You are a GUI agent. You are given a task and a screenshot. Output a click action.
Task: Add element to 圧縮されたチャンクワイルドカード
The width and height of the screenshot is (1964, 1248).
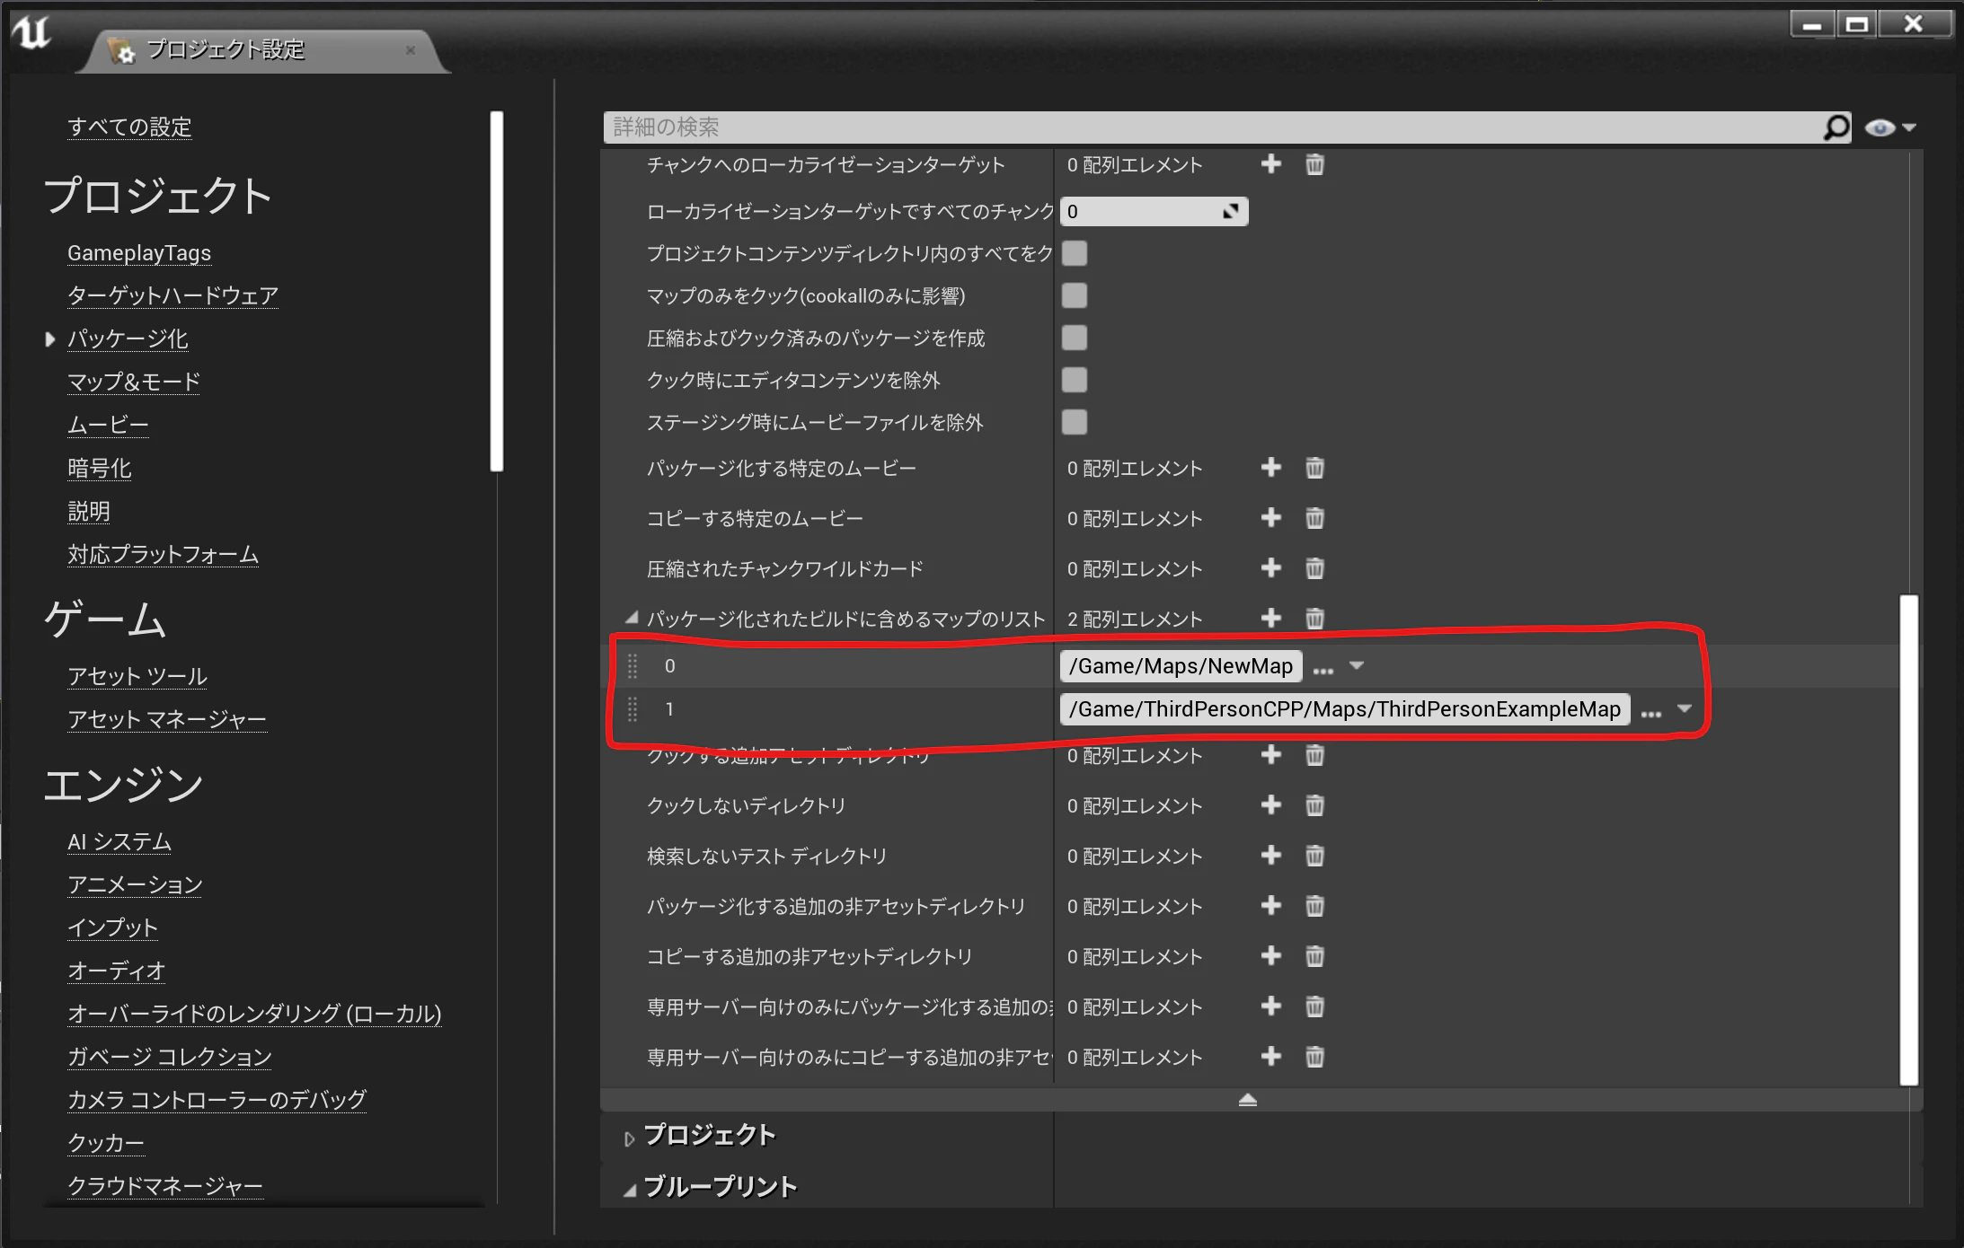point(1270,568)
